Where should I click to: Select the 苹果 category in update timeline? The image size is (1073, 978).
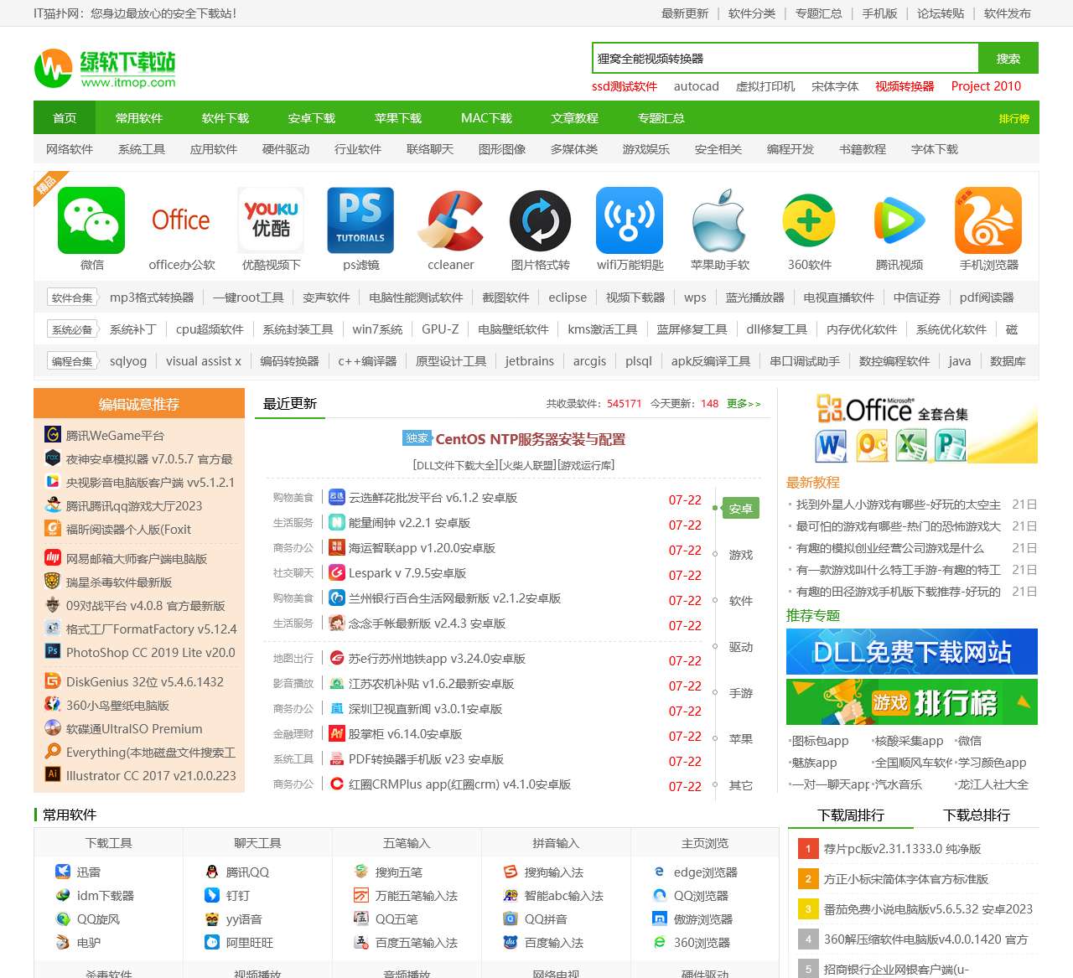click(741, 739)
